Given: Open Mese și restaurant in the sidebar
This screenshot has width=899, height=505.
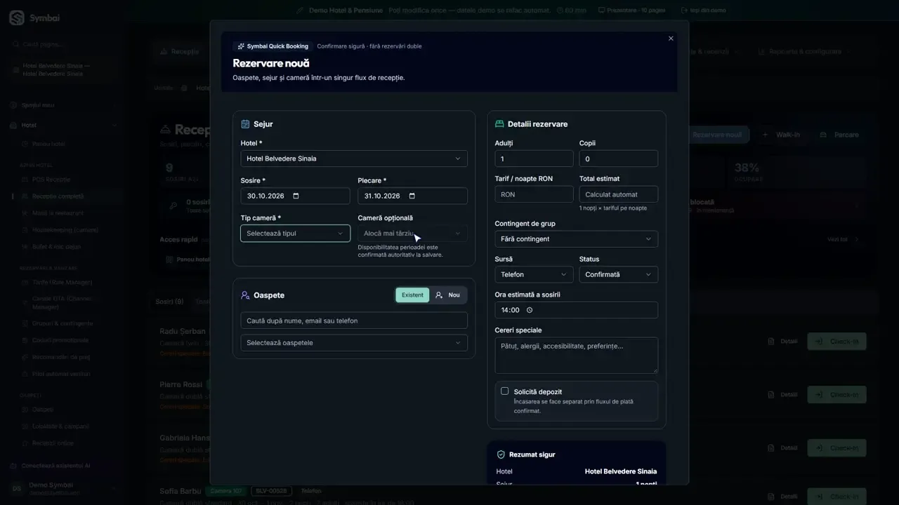Looking at the screenshot, I should coord(58,213).
